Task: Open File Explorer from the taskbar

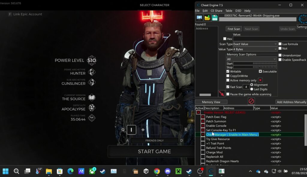Action: click(49, 171)
